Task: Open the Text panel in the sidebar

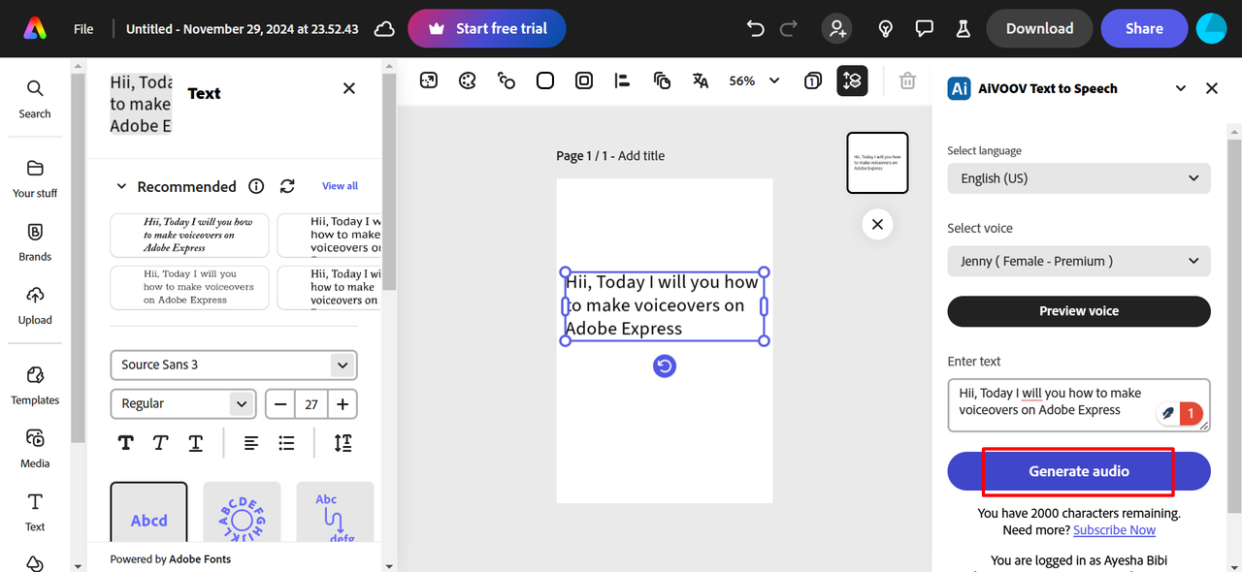Action: pyautogui.click(x=35, y=513)
